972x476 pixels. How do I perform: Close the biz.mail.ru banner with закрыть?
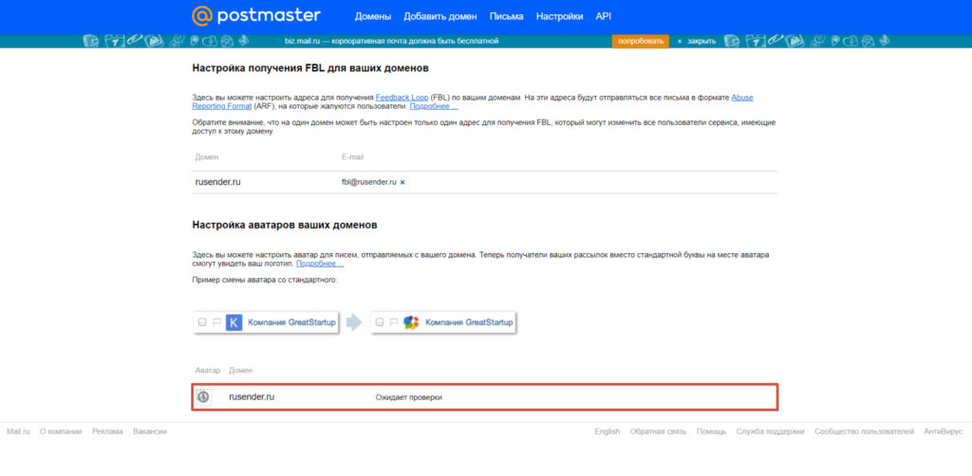point(696,42)
